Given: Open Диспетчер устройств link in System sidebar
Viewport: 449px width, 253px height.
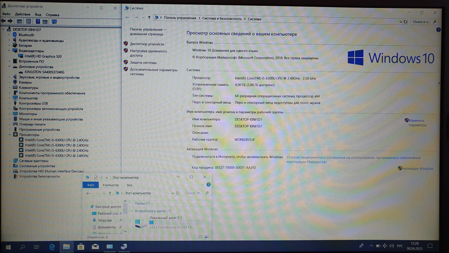Looking at the screenshot, I should click(x=147, y=44).
